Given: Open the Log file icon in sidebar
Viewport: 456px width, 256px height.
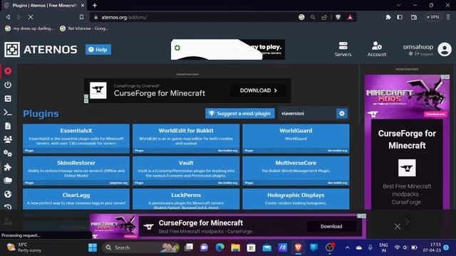Looking at the screenshot, I should click(8, 126).
